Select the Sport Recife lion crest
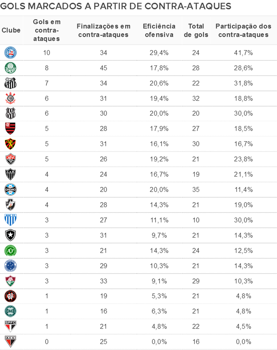 pos(11,144)
